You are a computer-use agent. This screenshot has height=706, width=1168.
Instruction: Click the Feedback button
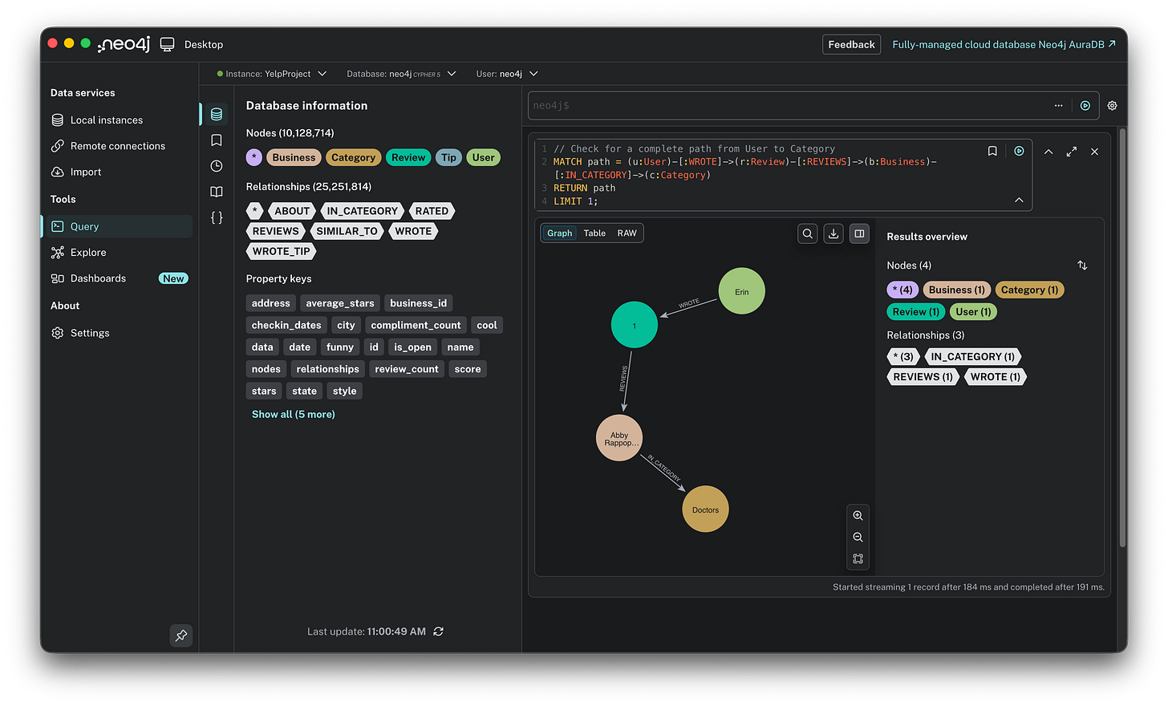(851, 44)
